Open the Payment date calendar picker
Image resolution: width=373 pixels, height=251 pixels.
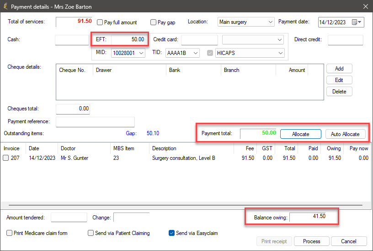[x=357, y=22]
